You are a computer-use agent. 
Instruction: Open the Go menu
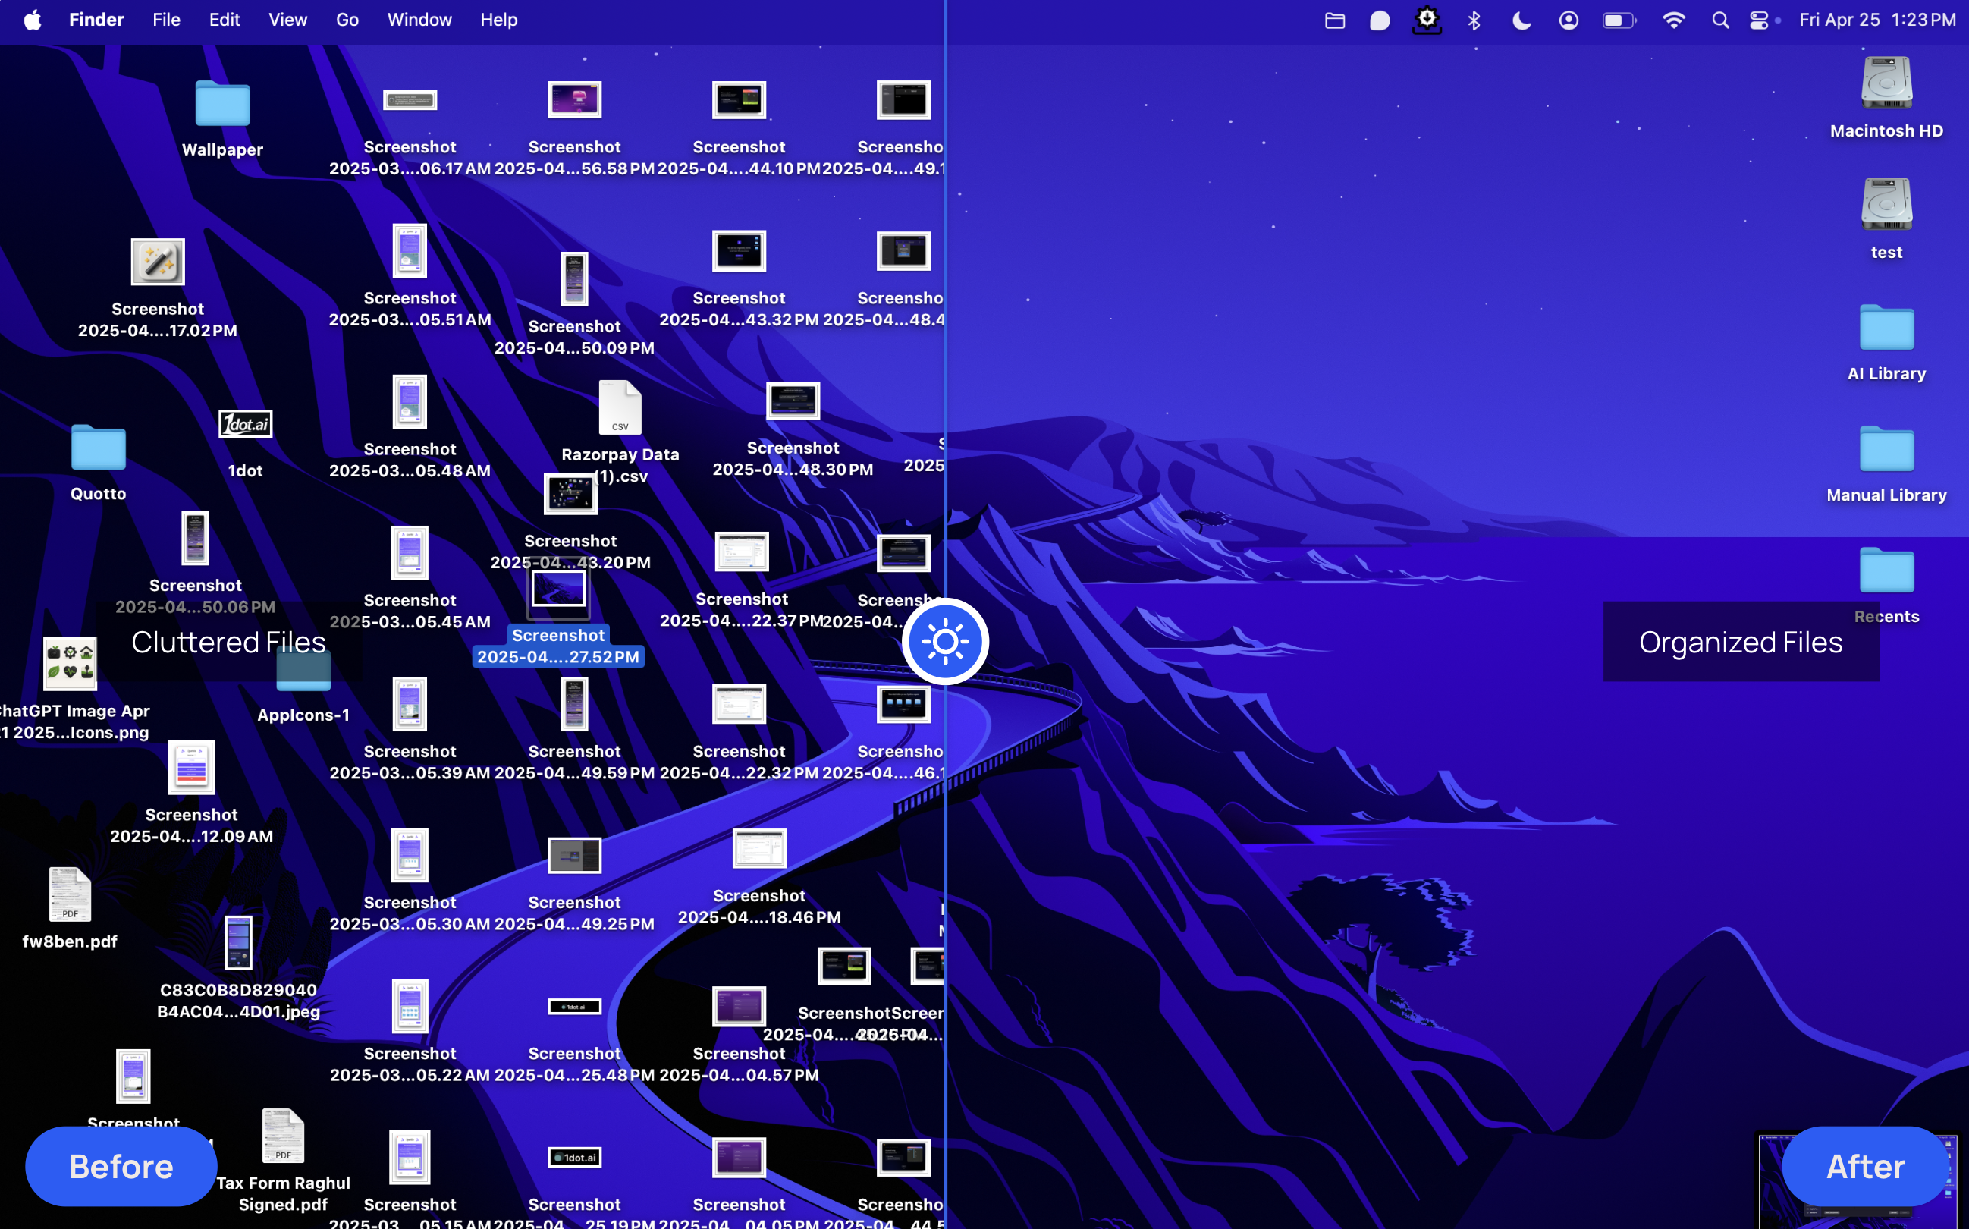pos(347,20)
